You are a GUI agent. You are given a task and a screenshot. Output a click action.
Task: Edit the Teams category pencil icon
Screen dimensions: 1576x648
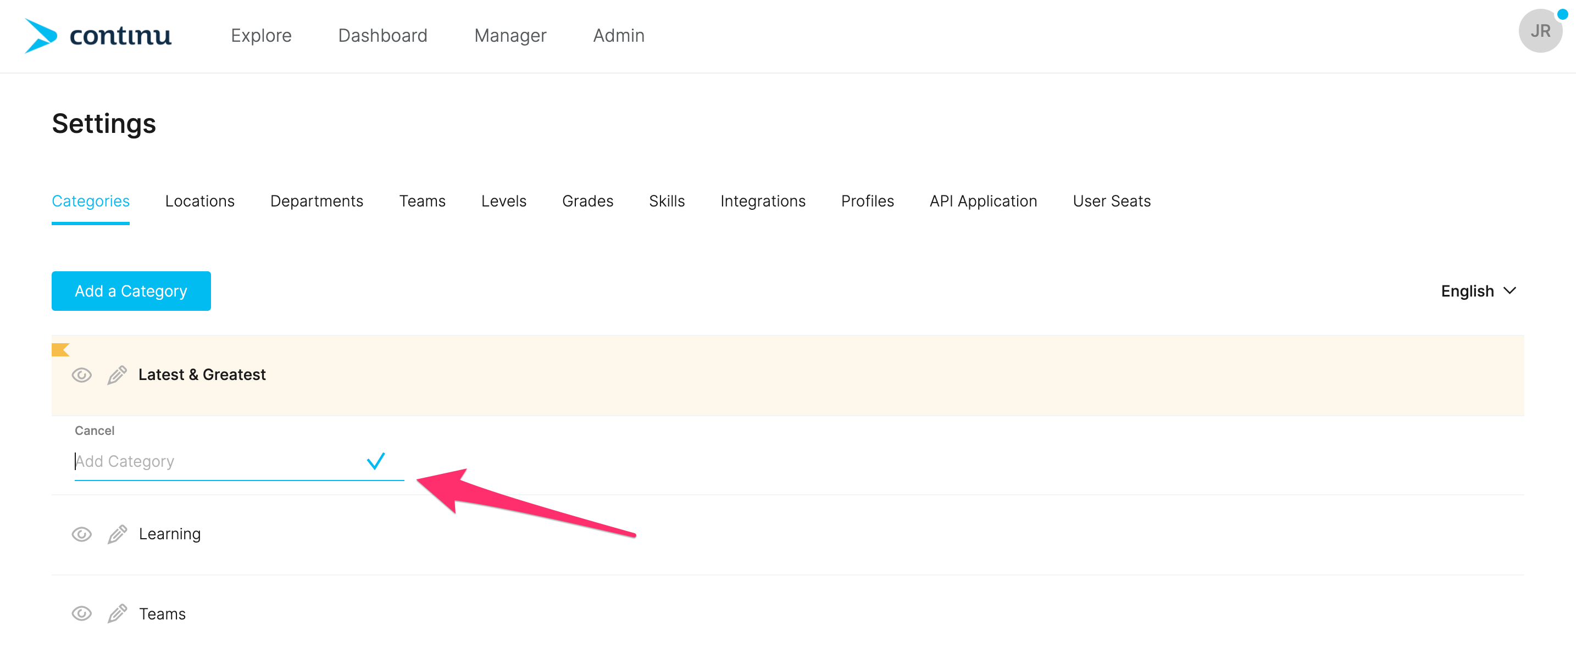(x=117, y=613)
